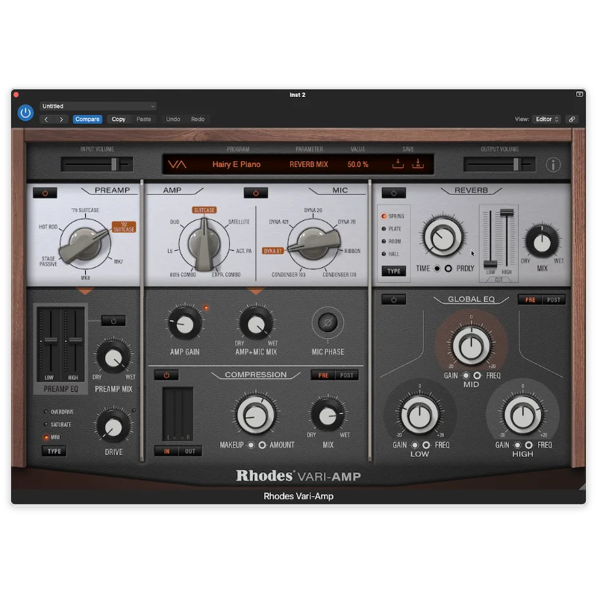
Task: Click the Hairy E Piano program name
Action: [236, 164]
